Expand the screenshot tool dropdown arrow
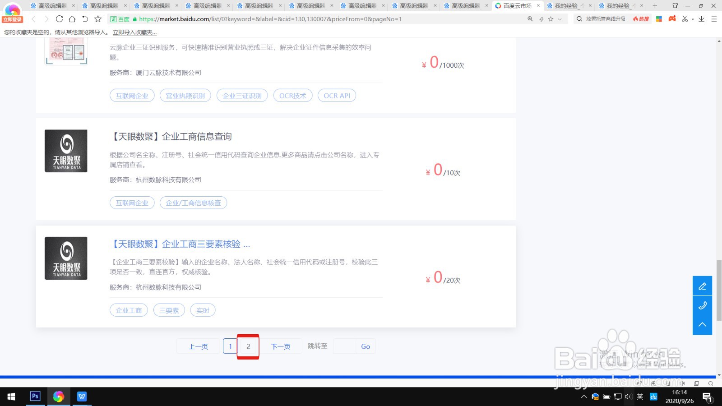This screenshot has width=722, height=406. point(692,19)
